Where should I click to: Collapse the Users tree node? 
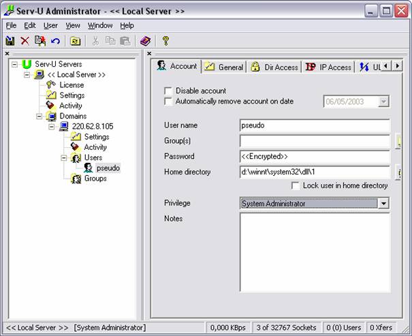point(64,157)
